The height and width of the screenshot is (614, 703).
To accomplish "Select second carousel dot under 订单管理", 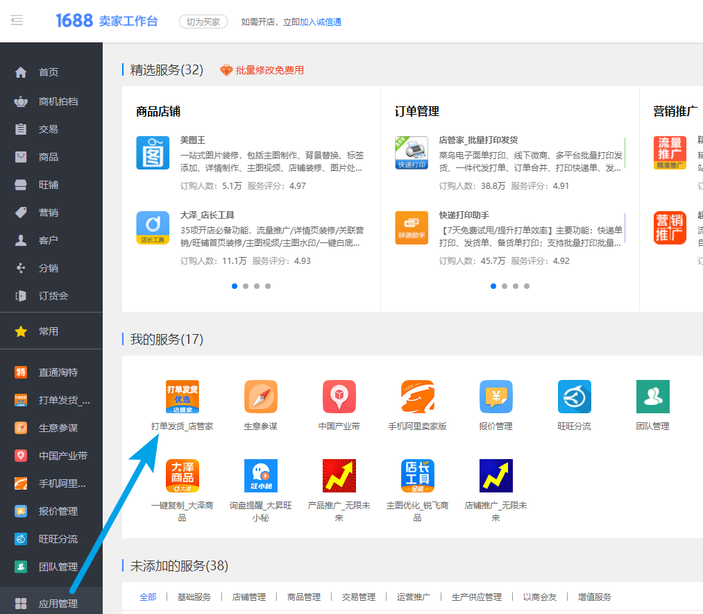I will coord(505,286).
